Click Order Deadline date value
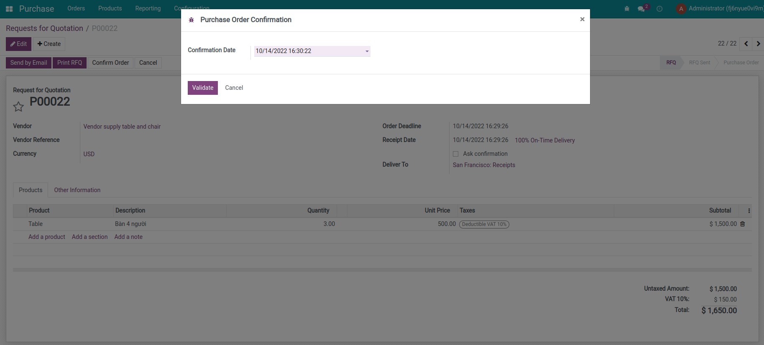Viewport: 764px width, 345px height. (x=480, y=126)
